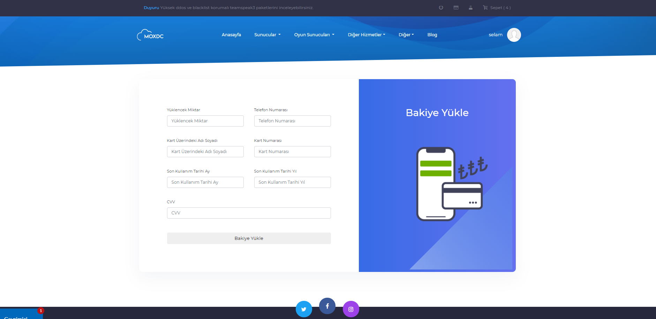This screenshot has height=319, width=656.
Task: Open the Sepet shopping cart
Action: coord(497,8)
